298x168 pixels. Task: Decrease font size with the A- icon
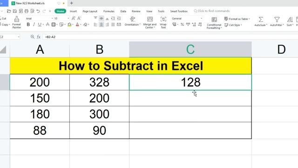(x=79, y=19)
